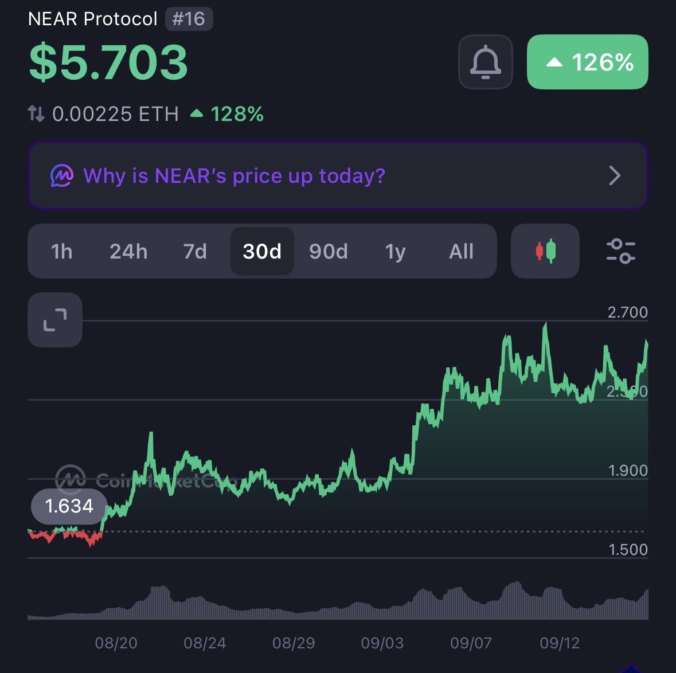Viewport: 676px width, 673px height.
Task: Open the chart settings sliders icon
Action: click(x=620, y=251)
